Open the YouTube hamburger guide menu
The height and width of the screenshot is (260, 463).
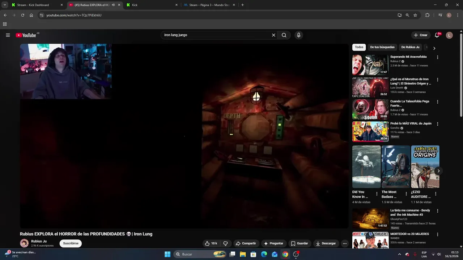pos(8,35)
